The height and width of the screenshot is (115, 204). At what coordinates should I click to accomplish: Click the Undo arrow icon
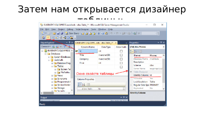coord(111,33)
